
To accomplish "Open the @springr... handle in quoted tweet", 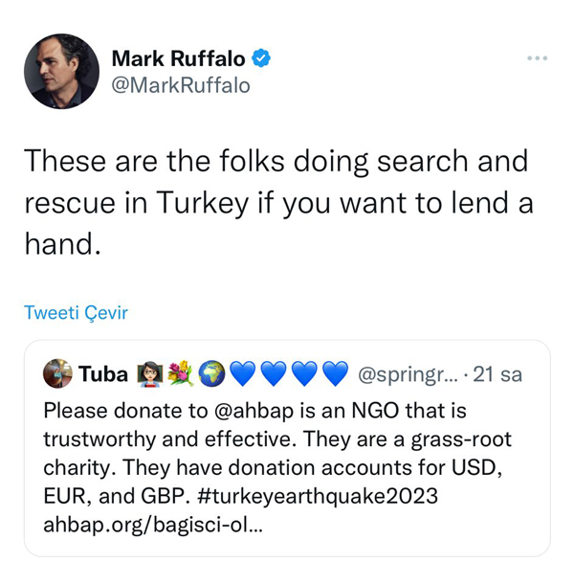I will click(408, 374).
